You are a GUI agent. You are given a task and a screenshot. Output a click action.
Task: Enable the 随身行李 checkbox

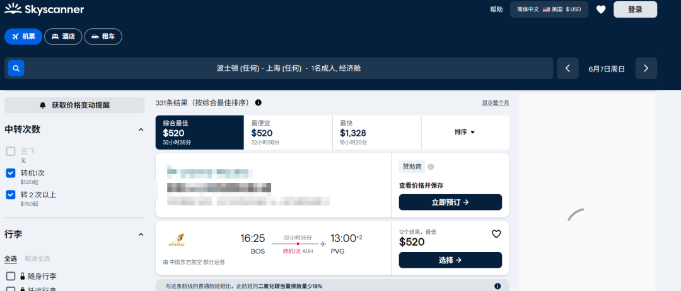pyautogui.click(x=11, y=276)
